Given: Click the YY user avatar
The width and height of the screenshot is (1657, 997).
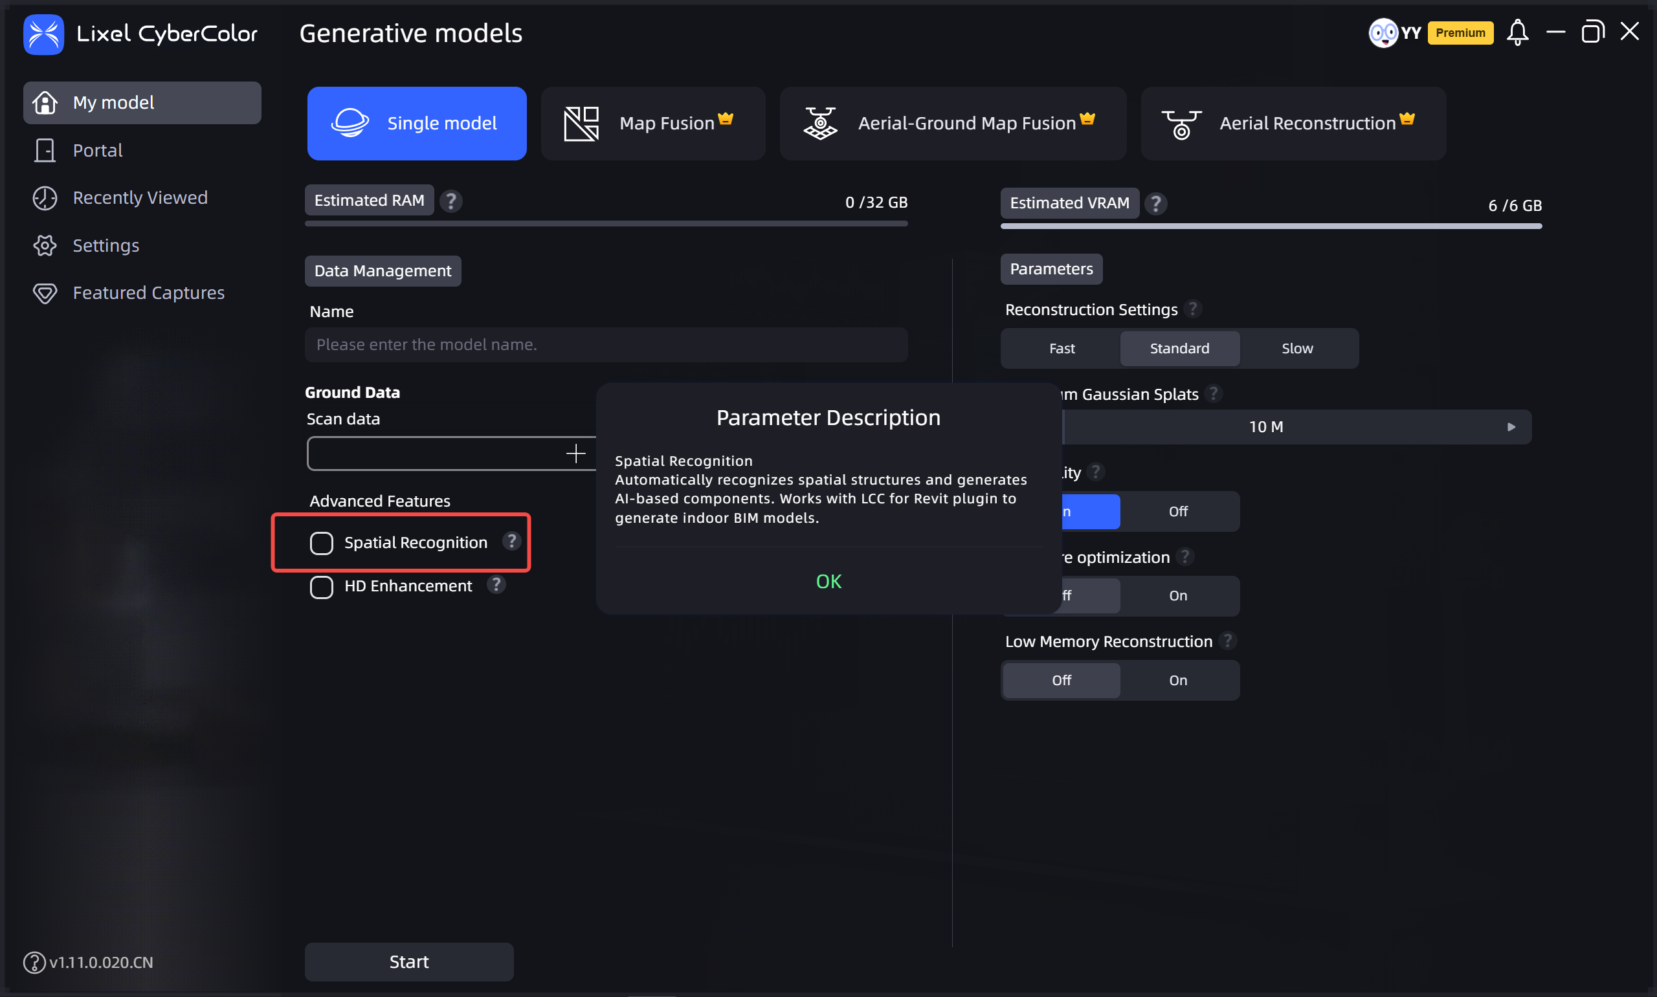Looking at the screenshot, I should (1383, 32).
